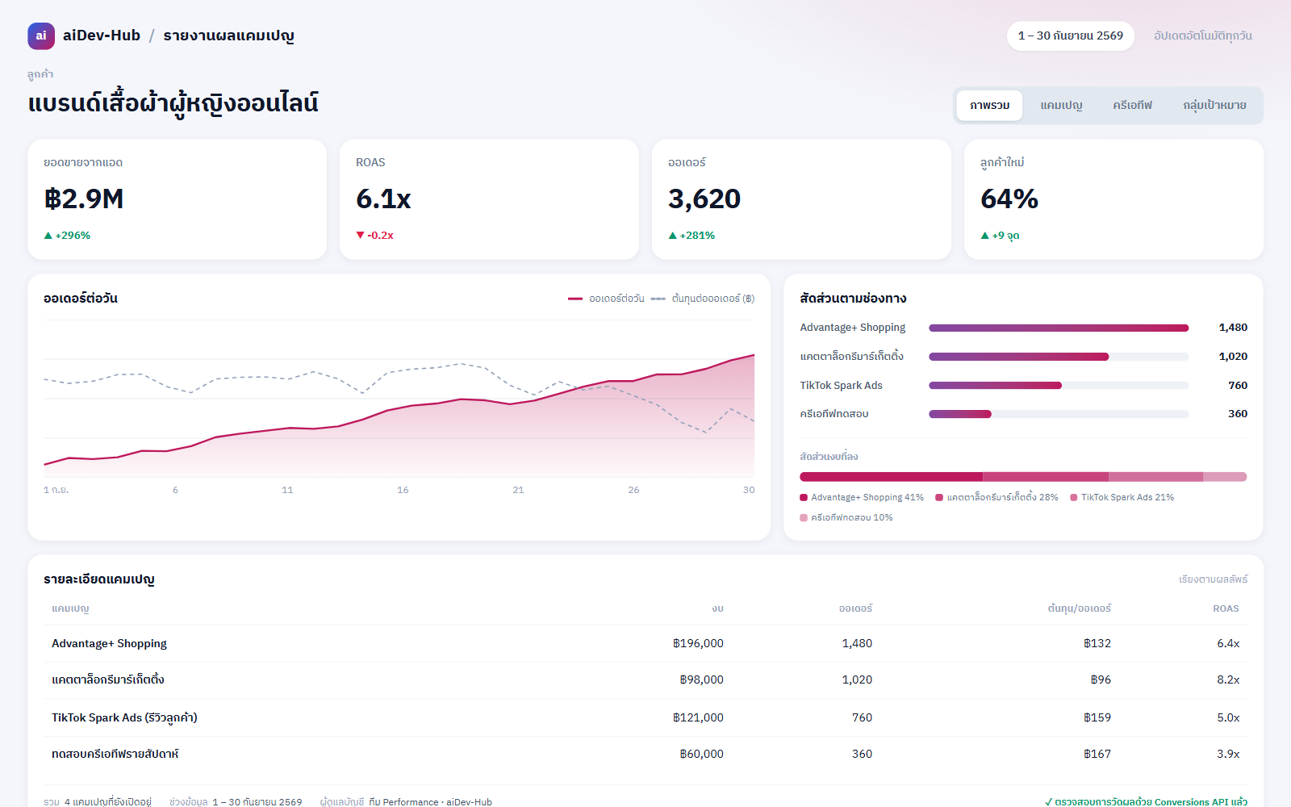
Task: Click the 1,480 value in the channel share panel
Action: [1233, 328]
